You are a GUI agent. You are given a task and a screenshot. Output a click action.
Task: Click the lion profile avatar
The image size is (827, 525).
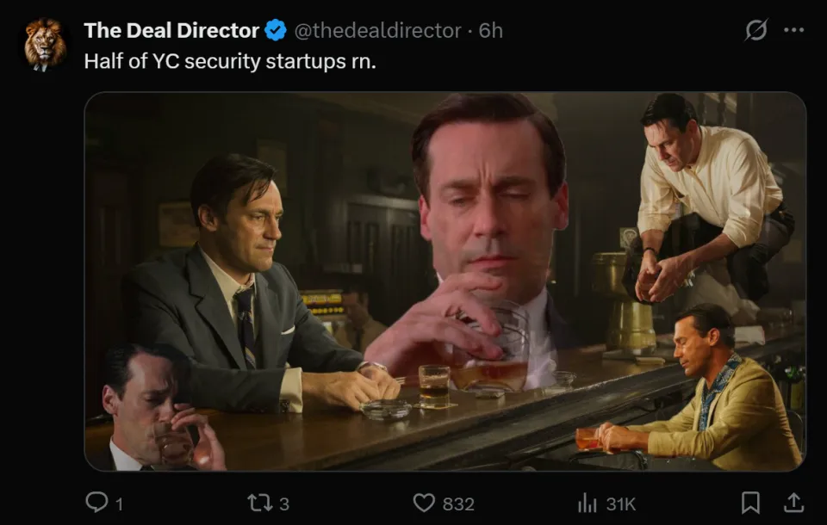pyautogui.click(x=45, y=44)
